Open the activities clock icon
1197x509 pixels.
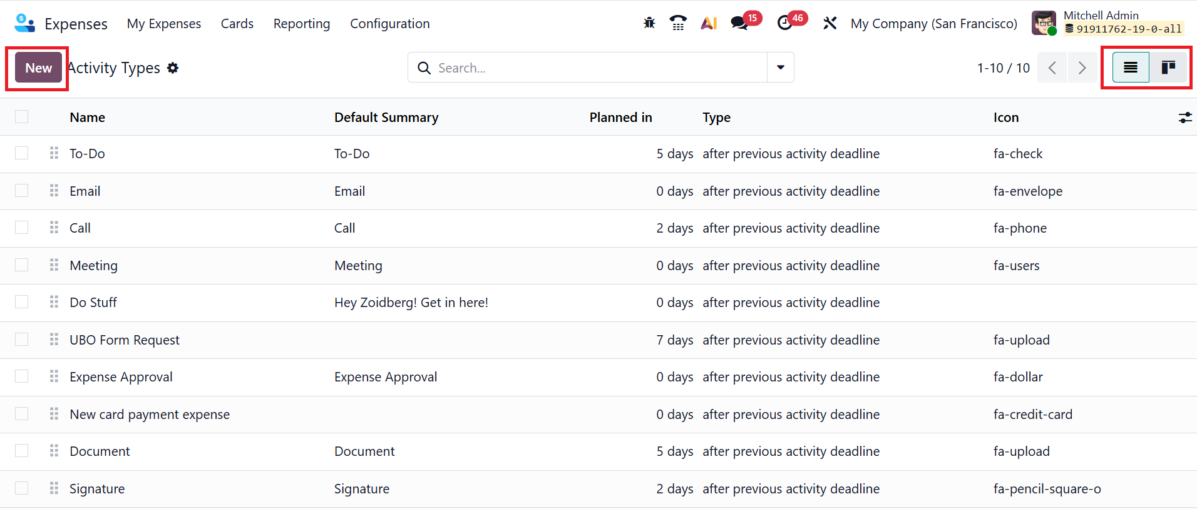785,23
